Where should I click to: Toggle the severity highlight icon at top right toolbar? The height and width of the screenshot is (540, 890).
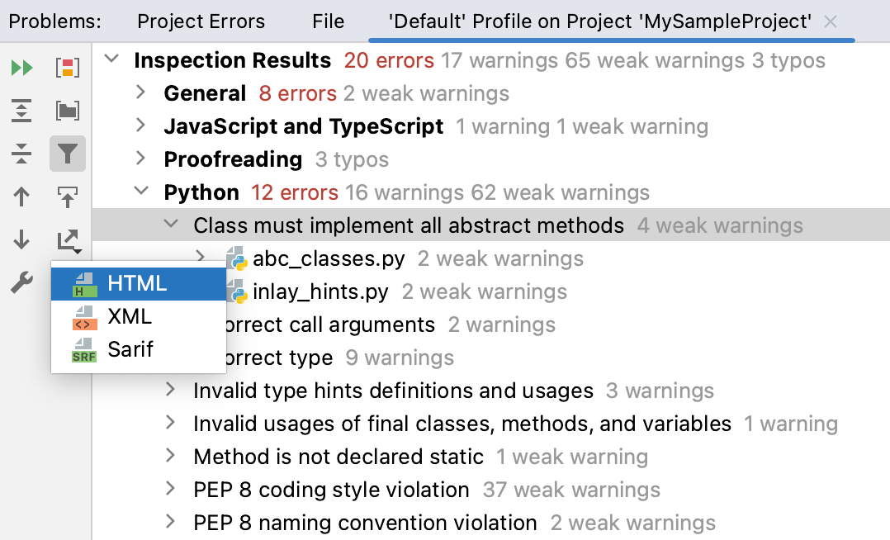(68, 68)
